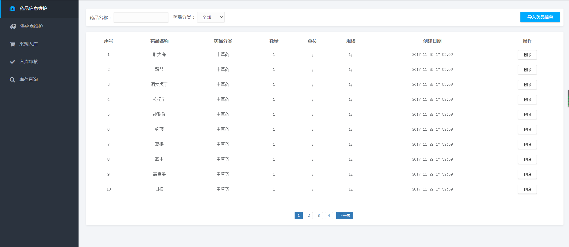The height and width of the screenshot is (247, 569).
Task: Open the 供应商维护 menu item
Action: click(31, 26)
